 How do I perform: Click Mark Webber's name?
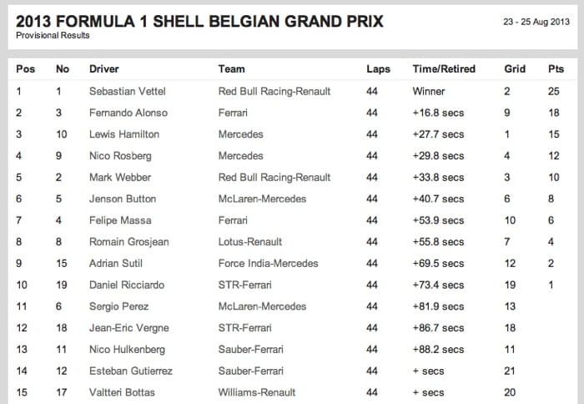120,178
